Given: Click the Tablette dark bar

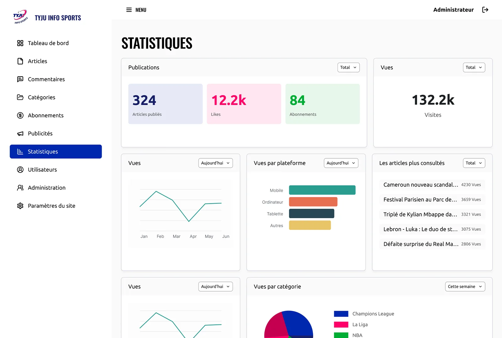Looking at the screenshot, I should [x=312, y=213].
